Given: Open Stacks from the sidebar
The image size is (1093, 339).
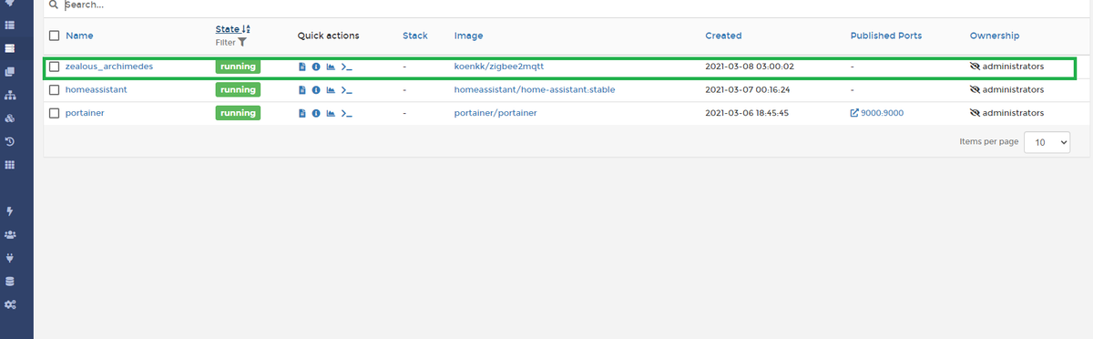Looking at the screenshot, I should coord(10,25).
